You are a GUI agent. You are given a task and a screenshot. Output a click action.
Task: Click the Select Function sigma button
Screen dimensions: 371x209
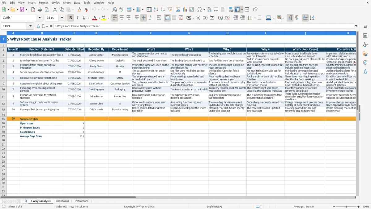43,26
